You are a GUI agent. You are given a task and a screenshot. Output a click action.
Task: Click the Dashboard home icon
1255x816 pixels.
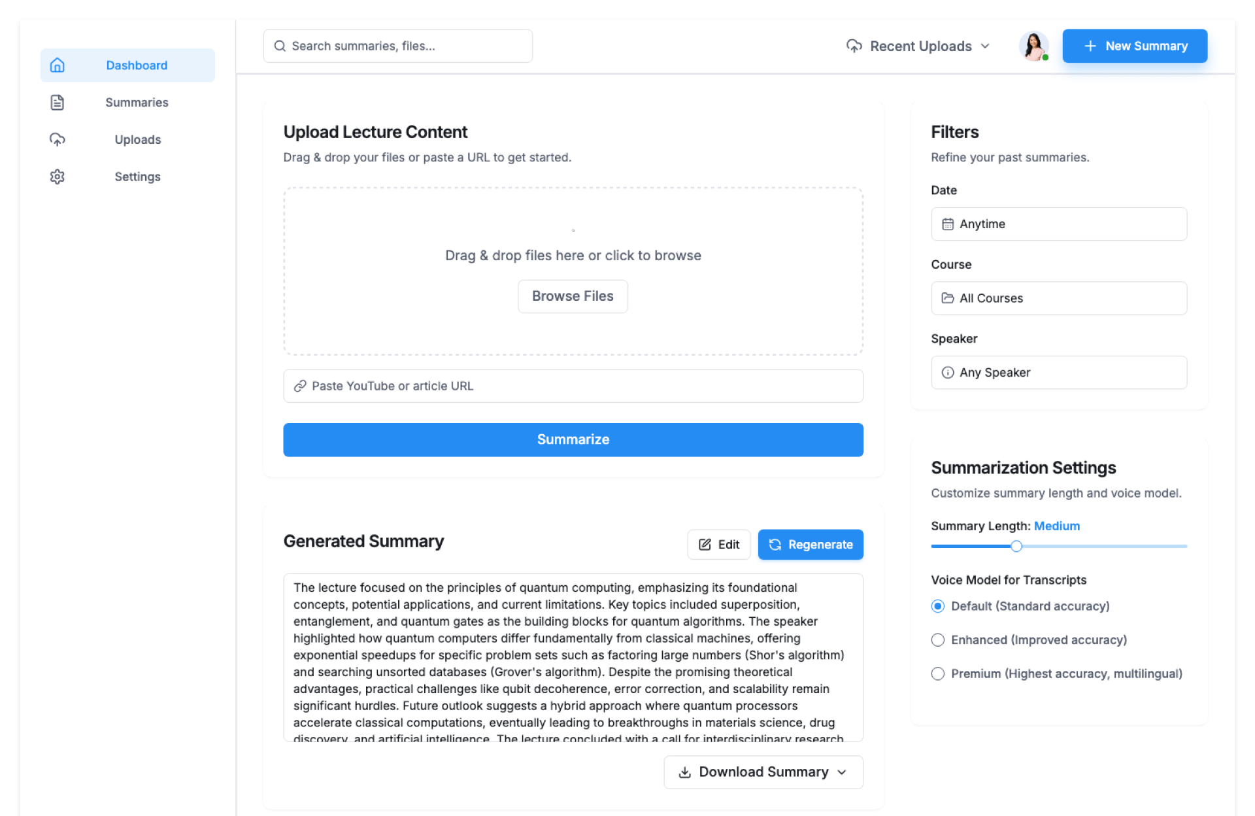(58, 65)
